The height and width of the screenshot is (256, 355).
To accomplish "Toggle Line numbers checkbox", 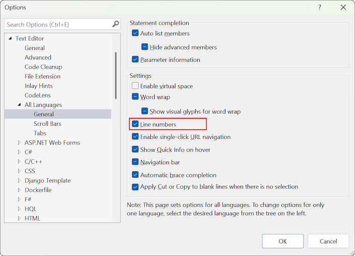I will click(x=135, y=124).
